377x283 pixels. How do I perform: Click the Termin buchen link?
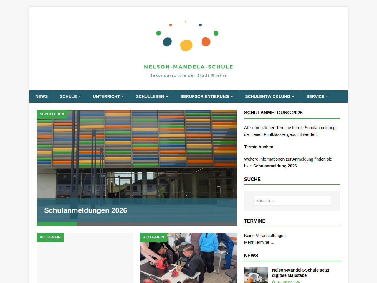tap(259, 147)
